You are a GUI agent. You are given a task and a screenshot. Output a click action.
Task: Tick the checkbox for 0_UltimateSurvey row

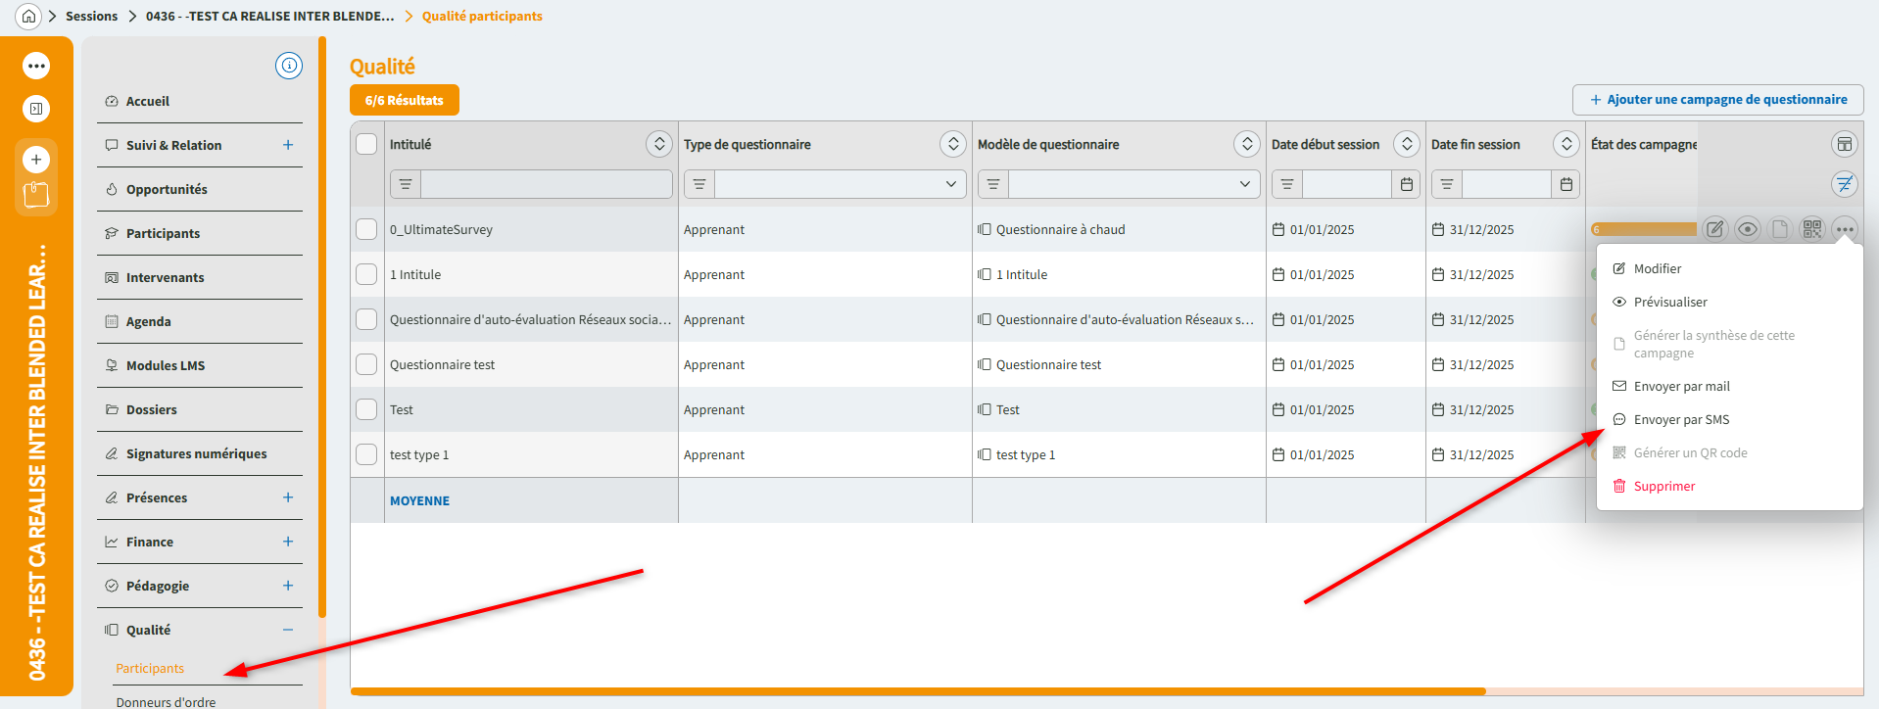[366, 229]
